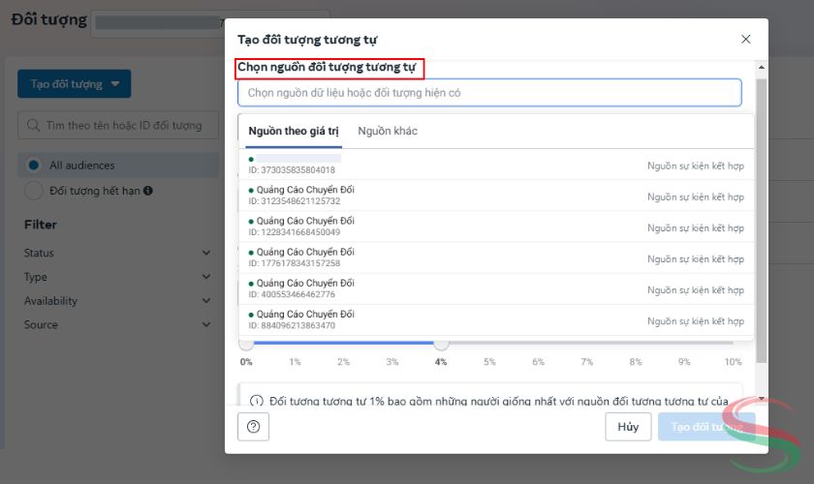The width and height of the screenshot is (814, 484).
Task: Click the help question mark icon
Action: pyautogui.click(x=253, y=427)
